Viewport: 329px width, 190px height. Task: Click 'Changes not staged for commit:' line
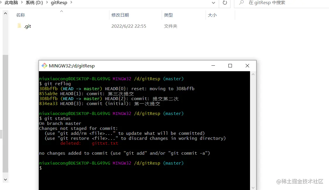78,128
